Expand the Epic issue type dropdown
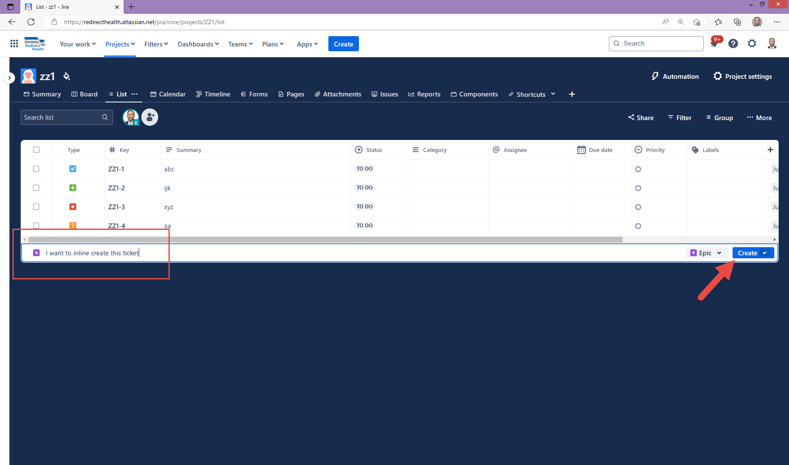Image resolution: width=789 pixels, height=465 pixels. [x=707, y=253]
